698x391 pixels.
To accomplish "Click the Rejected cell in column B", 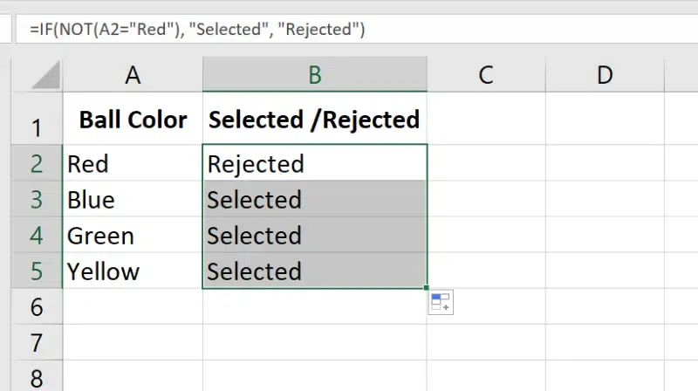I will (x=314, y=163).
